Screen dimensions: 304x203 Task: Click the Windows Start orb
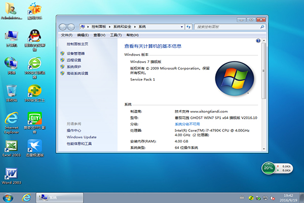click(x=8, y=197)
